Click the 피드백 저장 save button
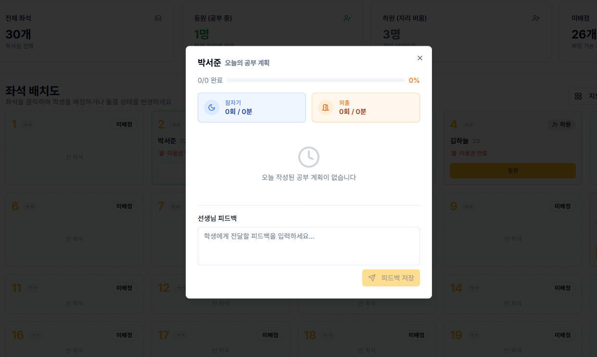This screenshot has width=597, height=357. [391, 278]
